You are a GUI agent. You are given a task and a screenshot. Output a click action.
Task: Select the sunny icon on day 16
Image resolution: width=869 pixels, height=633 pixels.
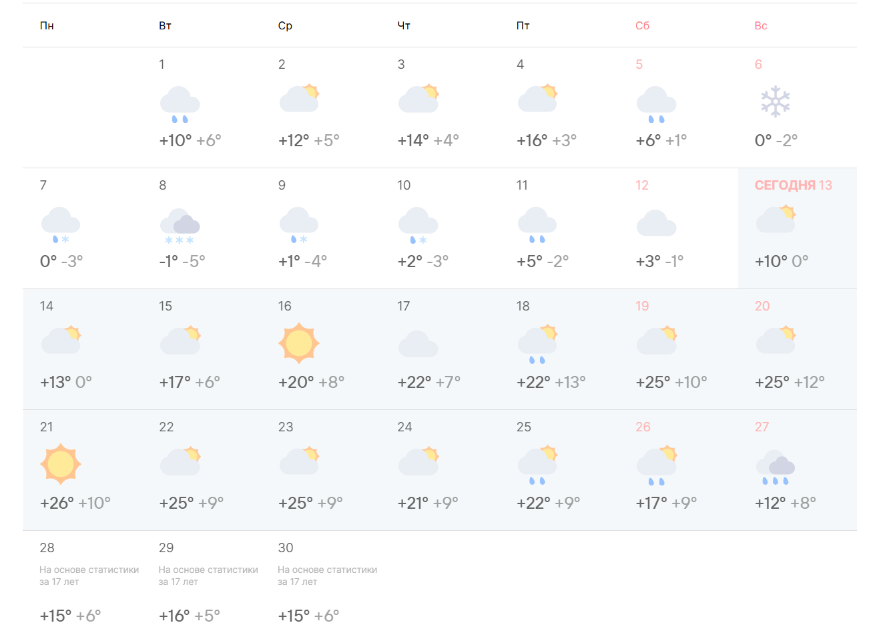(298, 343)
